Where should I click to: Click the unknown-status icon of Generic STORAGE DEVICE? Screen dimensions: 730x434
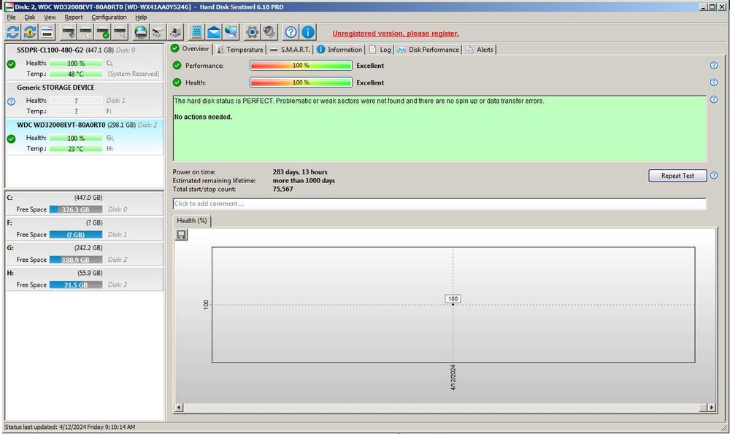11,101
